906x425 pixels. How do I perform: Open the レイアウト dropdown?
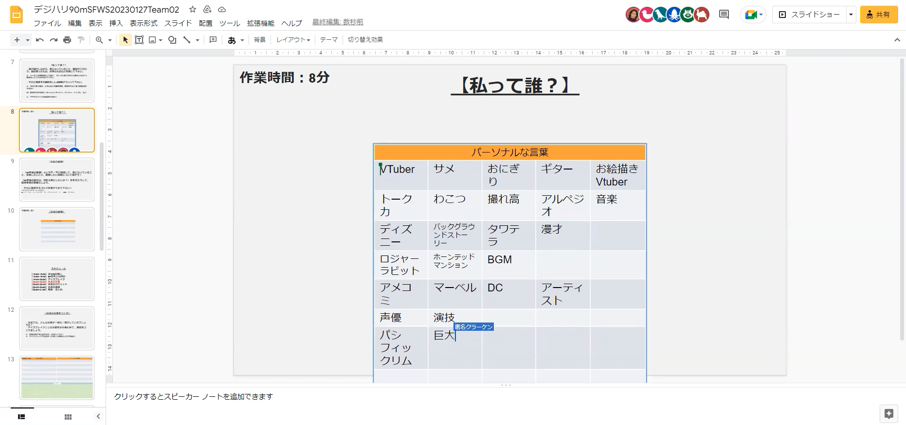tap(293, 40)
